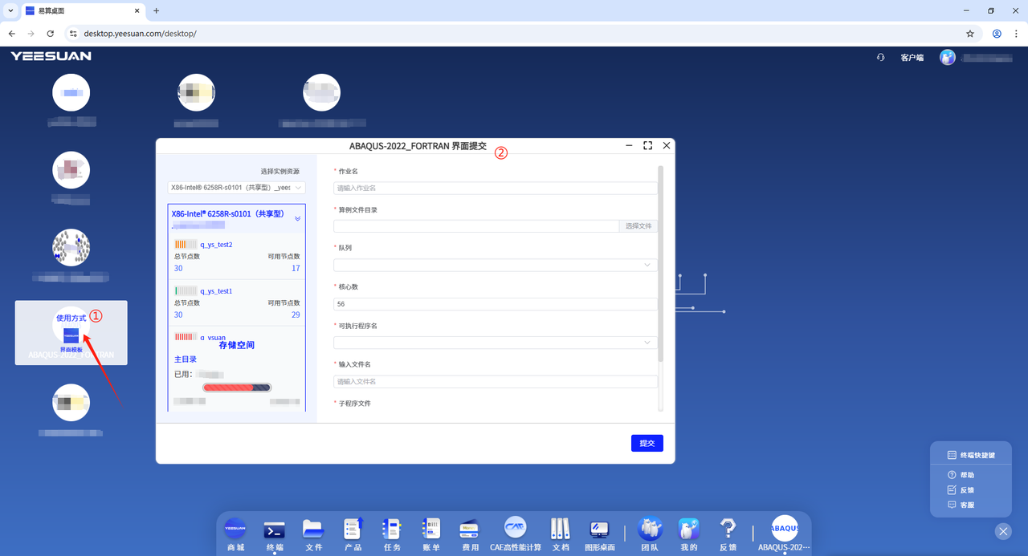The height and width of the screenshot is (556, 1028).
Task: Click the red storage usage bar
Action: (x=236, y=388)
